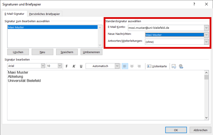The image size is (213, 135).
Task: Toggle bold formatting (F) button
Action: (x=67, y=66)
